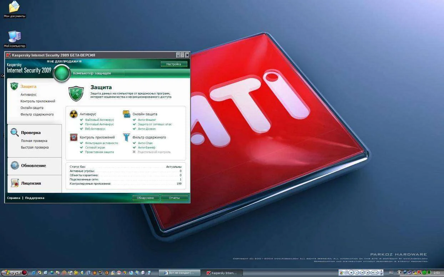Click the speaker mute icon in media toolbar
444x277 pixels.
click(x=373, y=272)
